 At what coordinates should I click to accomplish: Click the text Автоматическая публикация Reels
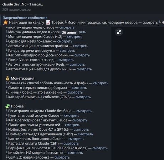36,64
